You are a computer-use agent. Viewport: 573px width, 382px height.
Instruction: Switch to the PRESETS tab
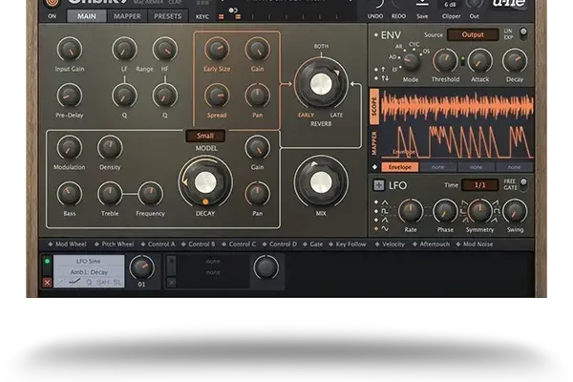point(167,16)
